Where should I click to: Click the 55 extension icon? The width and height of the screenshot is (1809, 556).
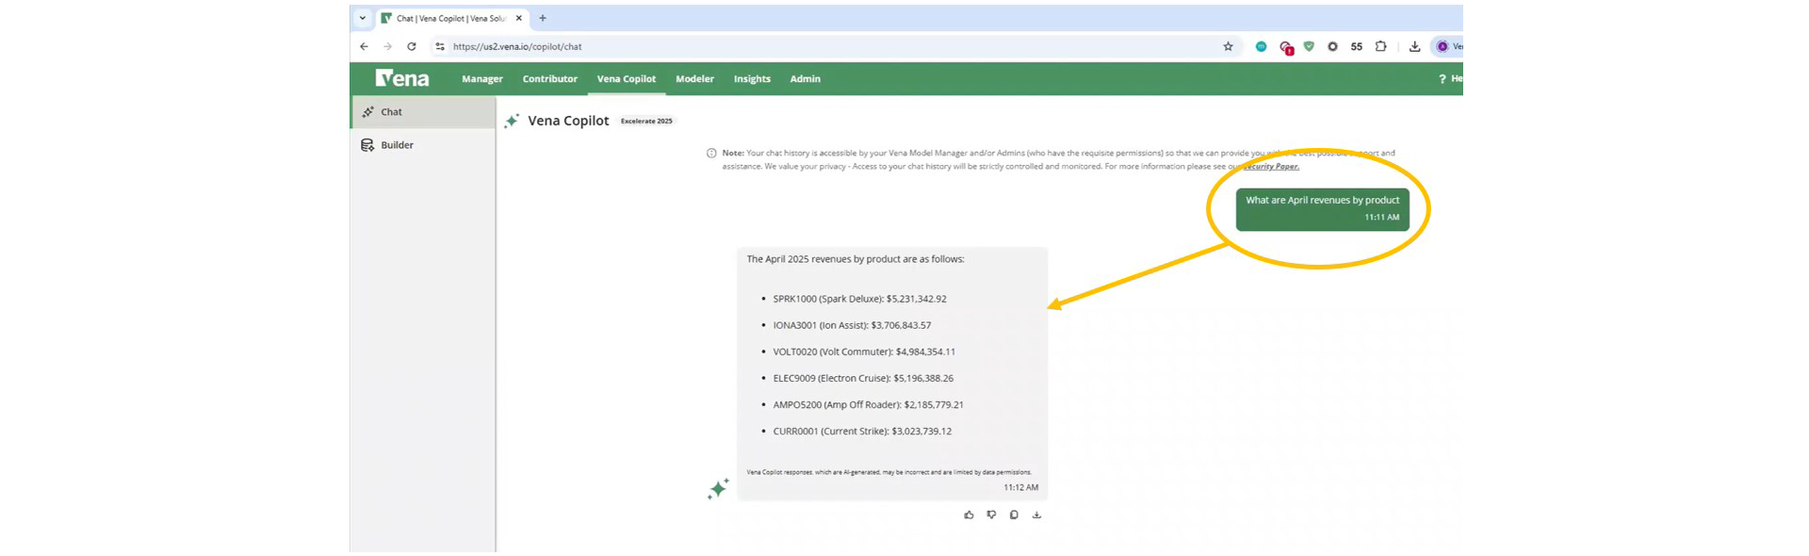tap(1357, 46)
